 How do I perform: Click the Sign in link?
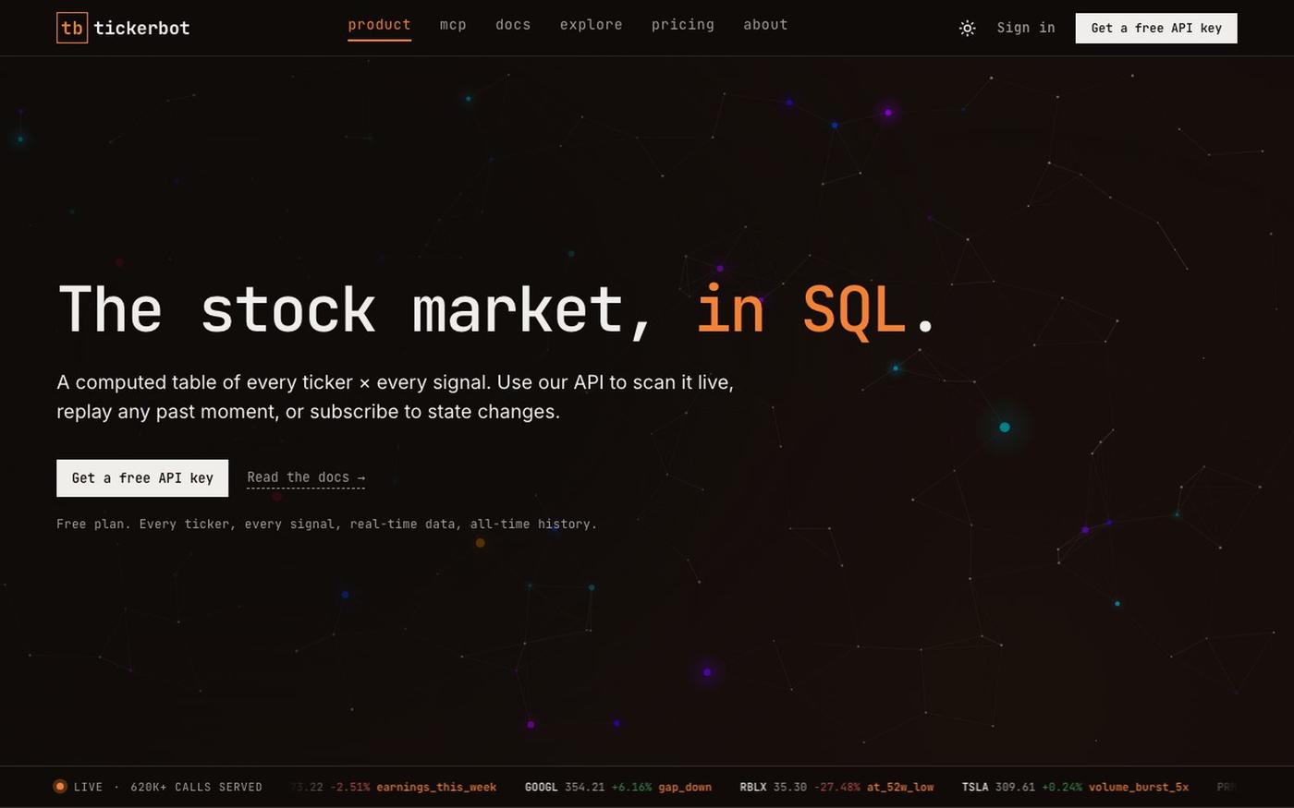(x=1026, y=28)
